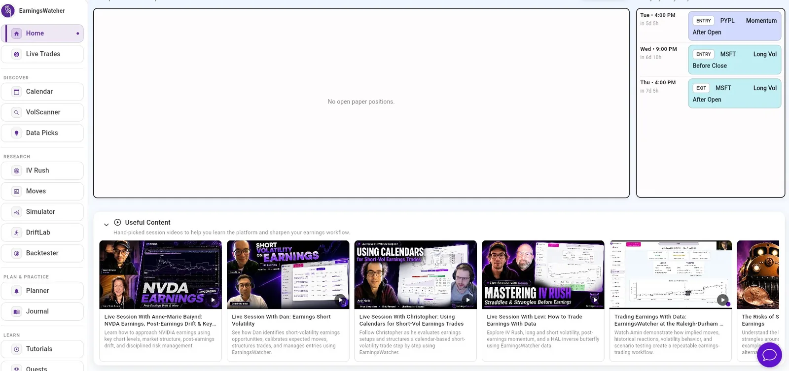The width and height of the screenshot is (789, 371).
Task: Click the 'Tue • 4:00 PM' schedule time
Action: [x=658, y=15]
